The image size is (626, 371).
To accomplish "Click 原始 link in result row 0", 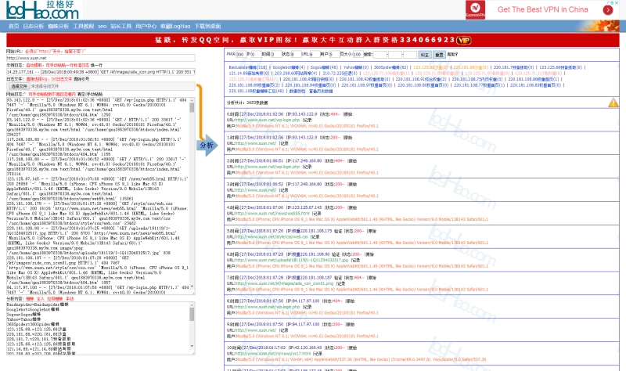I will click(x=348, y=114).
